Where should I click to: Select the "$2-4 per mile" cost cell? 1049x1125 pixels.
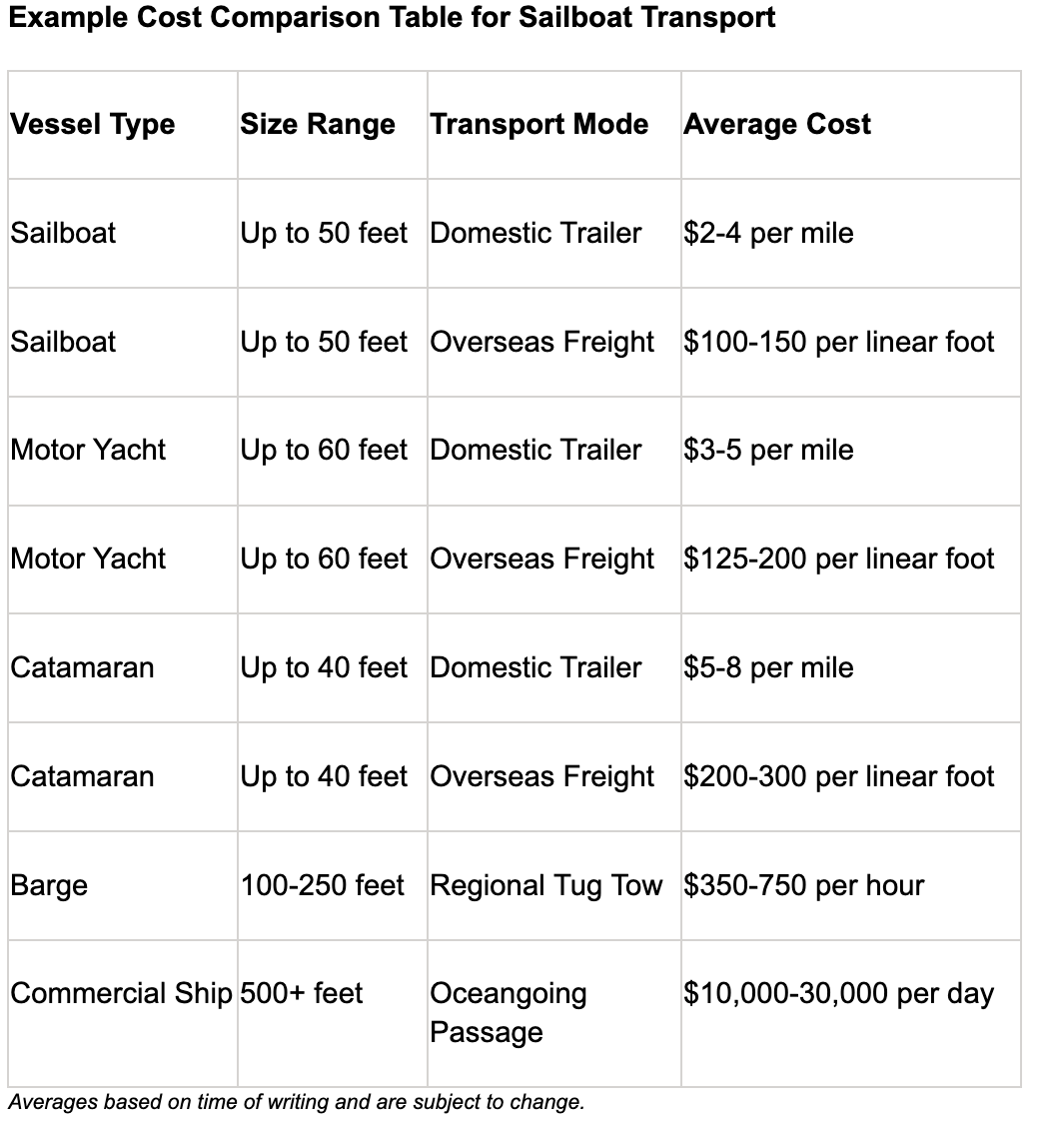pos(768,234)
